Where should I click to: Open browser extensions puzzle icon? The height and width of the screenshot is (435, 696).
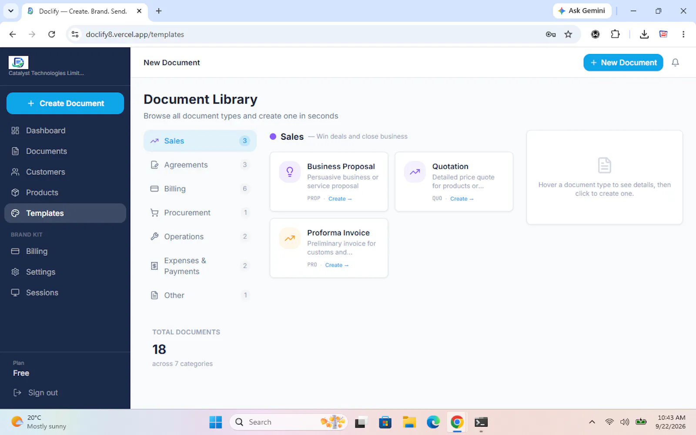click(x=615, y=34)
